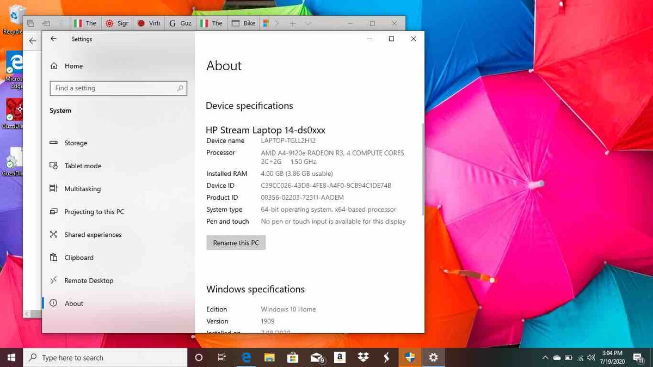Click Windows specifications heading
653x367 pixels.
point(255,289)
